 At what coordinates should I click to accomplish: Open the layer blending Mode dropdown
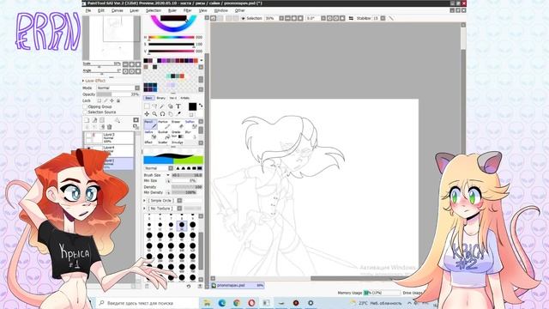118,88
